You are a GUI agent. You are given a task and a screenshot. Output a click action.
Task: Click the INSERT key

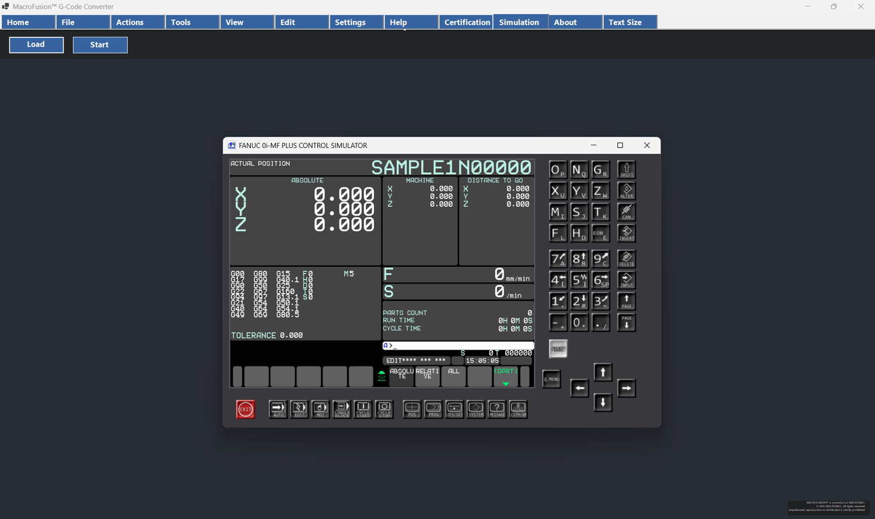pyautogui.click(x=626, y=233)
